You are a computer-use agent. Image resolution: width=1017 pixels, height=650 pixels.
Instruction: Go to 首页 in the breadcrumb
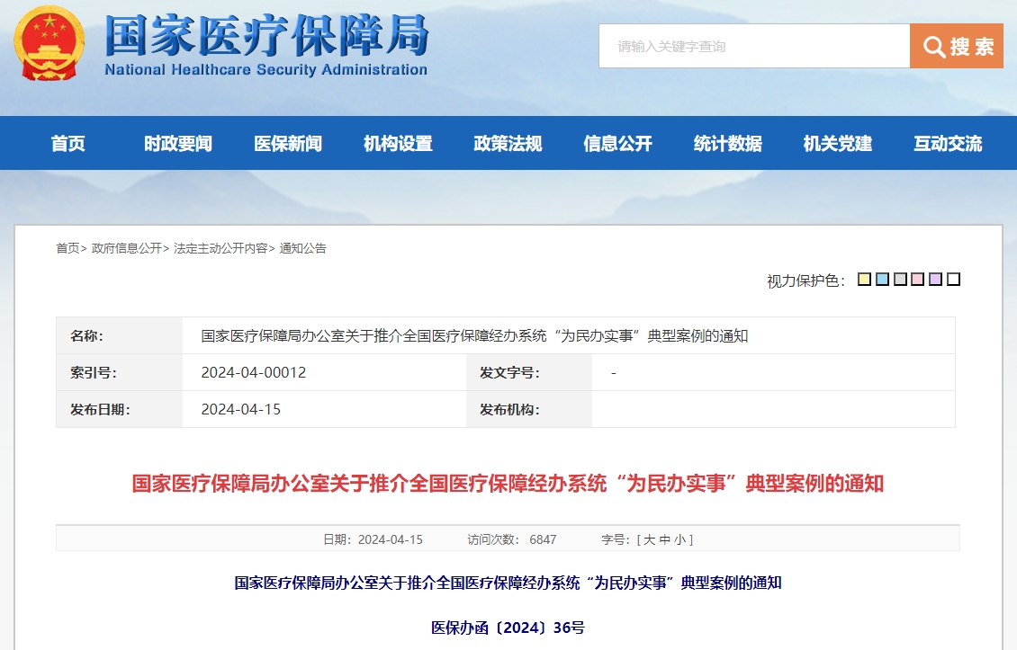[x=67, y=248]
